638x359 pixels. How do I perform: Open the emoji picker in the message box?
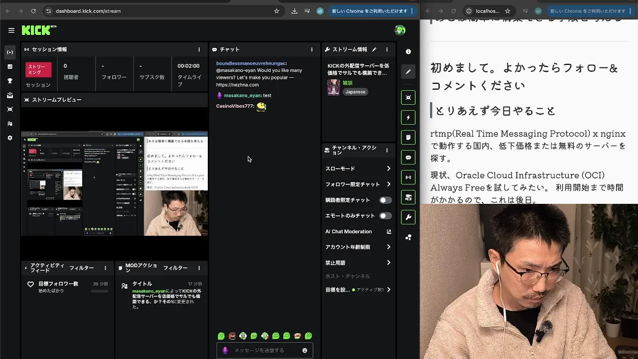coord(305,351)
